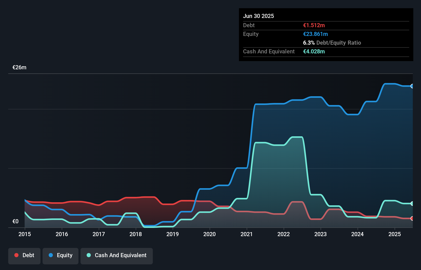
Task: Click the red Debt legend dot
Action: coord(16,255)
